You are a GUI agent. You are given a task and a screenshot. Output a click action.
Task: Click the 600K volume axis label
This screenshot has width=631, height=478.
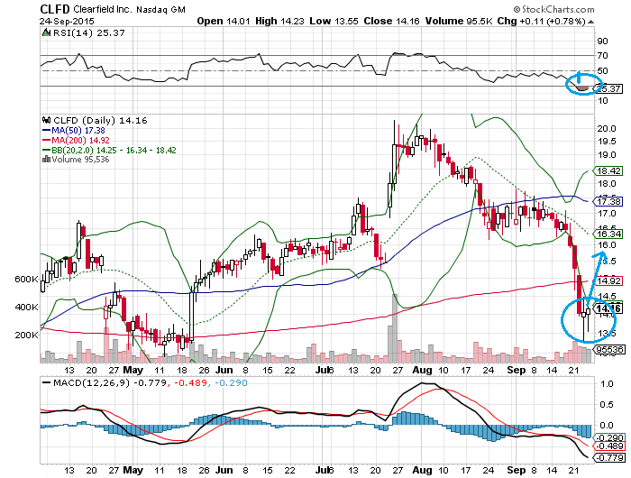(27, 279)
